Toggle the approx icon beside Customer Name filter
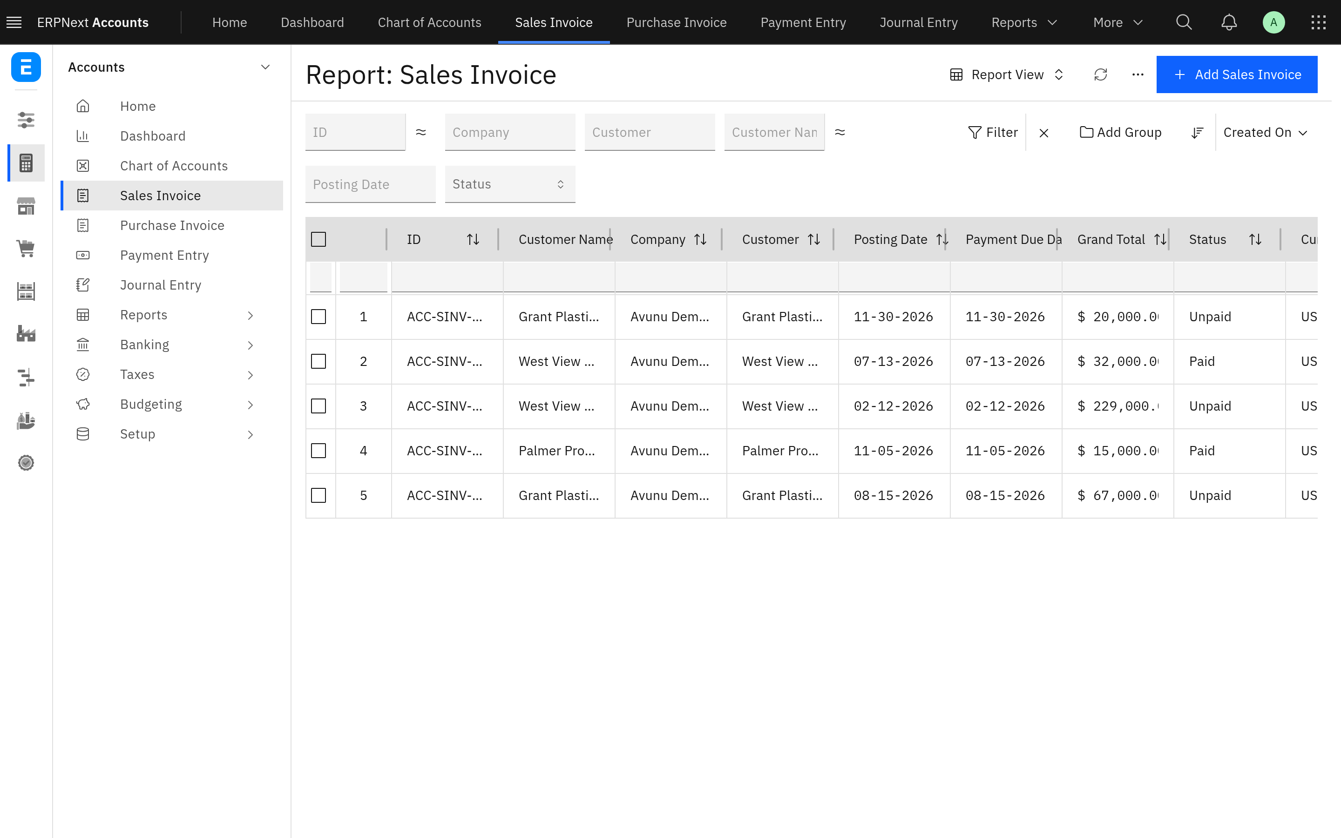1341x838 pixels. (840, 132)
